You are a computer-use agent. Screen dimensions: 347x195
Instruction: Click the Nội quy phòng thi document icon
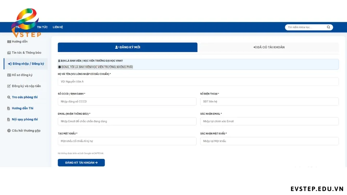pos(9,120)
